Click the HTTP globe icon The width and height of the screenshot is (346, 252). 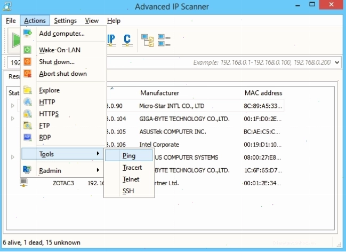[28, 102]
